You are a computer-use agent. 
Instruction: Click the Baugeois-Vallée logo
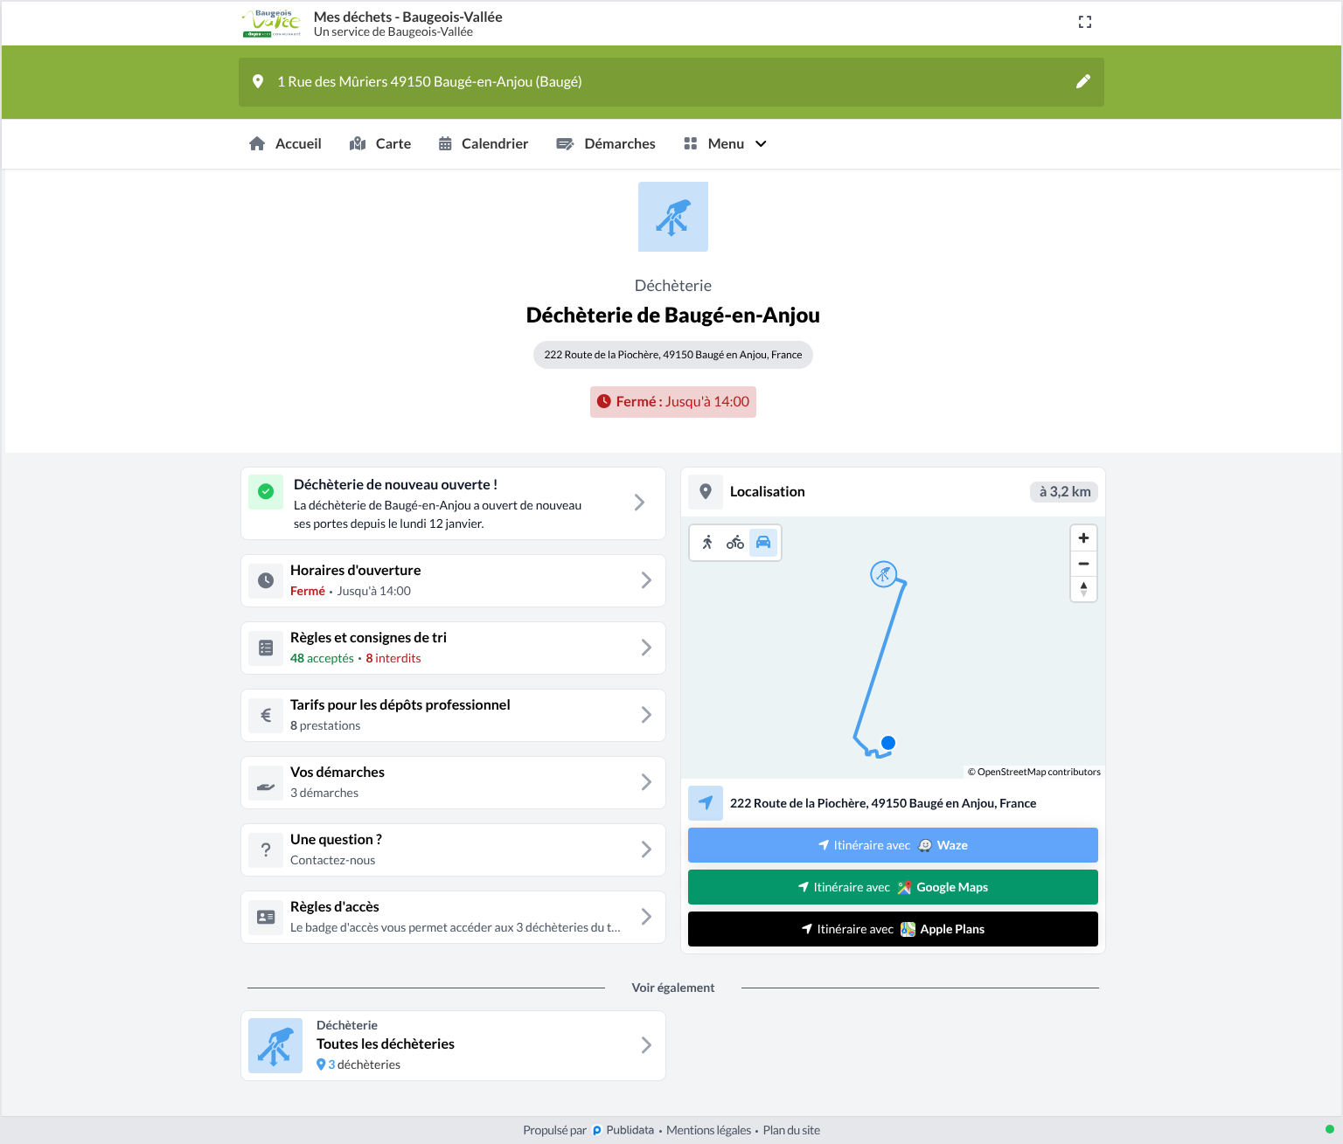[271, 24]
